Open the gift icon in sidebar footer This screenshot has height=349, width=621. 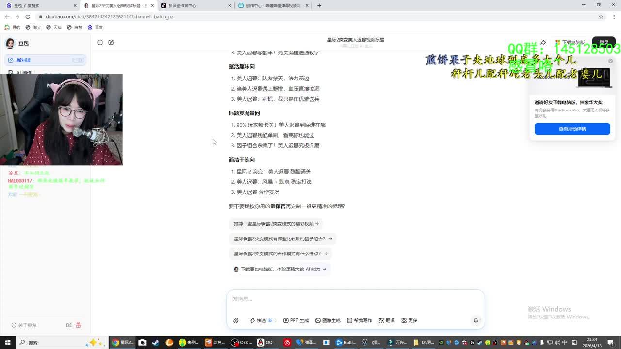pyautogui.click(x=79, y=325)
